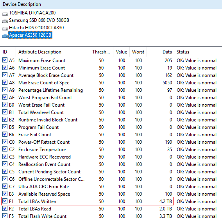Toggle A7 Average Block Erase Count checkbox
This screenshot has height=221, width=222.
[5, 75]
